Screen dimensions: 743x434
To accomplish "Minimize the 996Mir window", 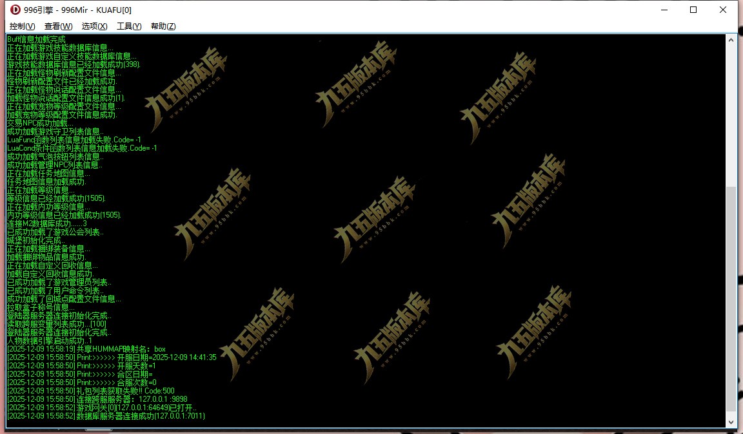I will tap(664, 10).
